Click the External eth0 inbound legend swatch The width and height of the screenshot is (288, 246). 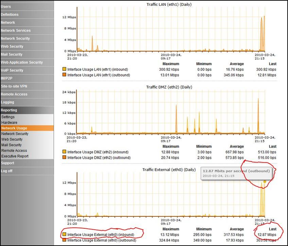(64, 234)
